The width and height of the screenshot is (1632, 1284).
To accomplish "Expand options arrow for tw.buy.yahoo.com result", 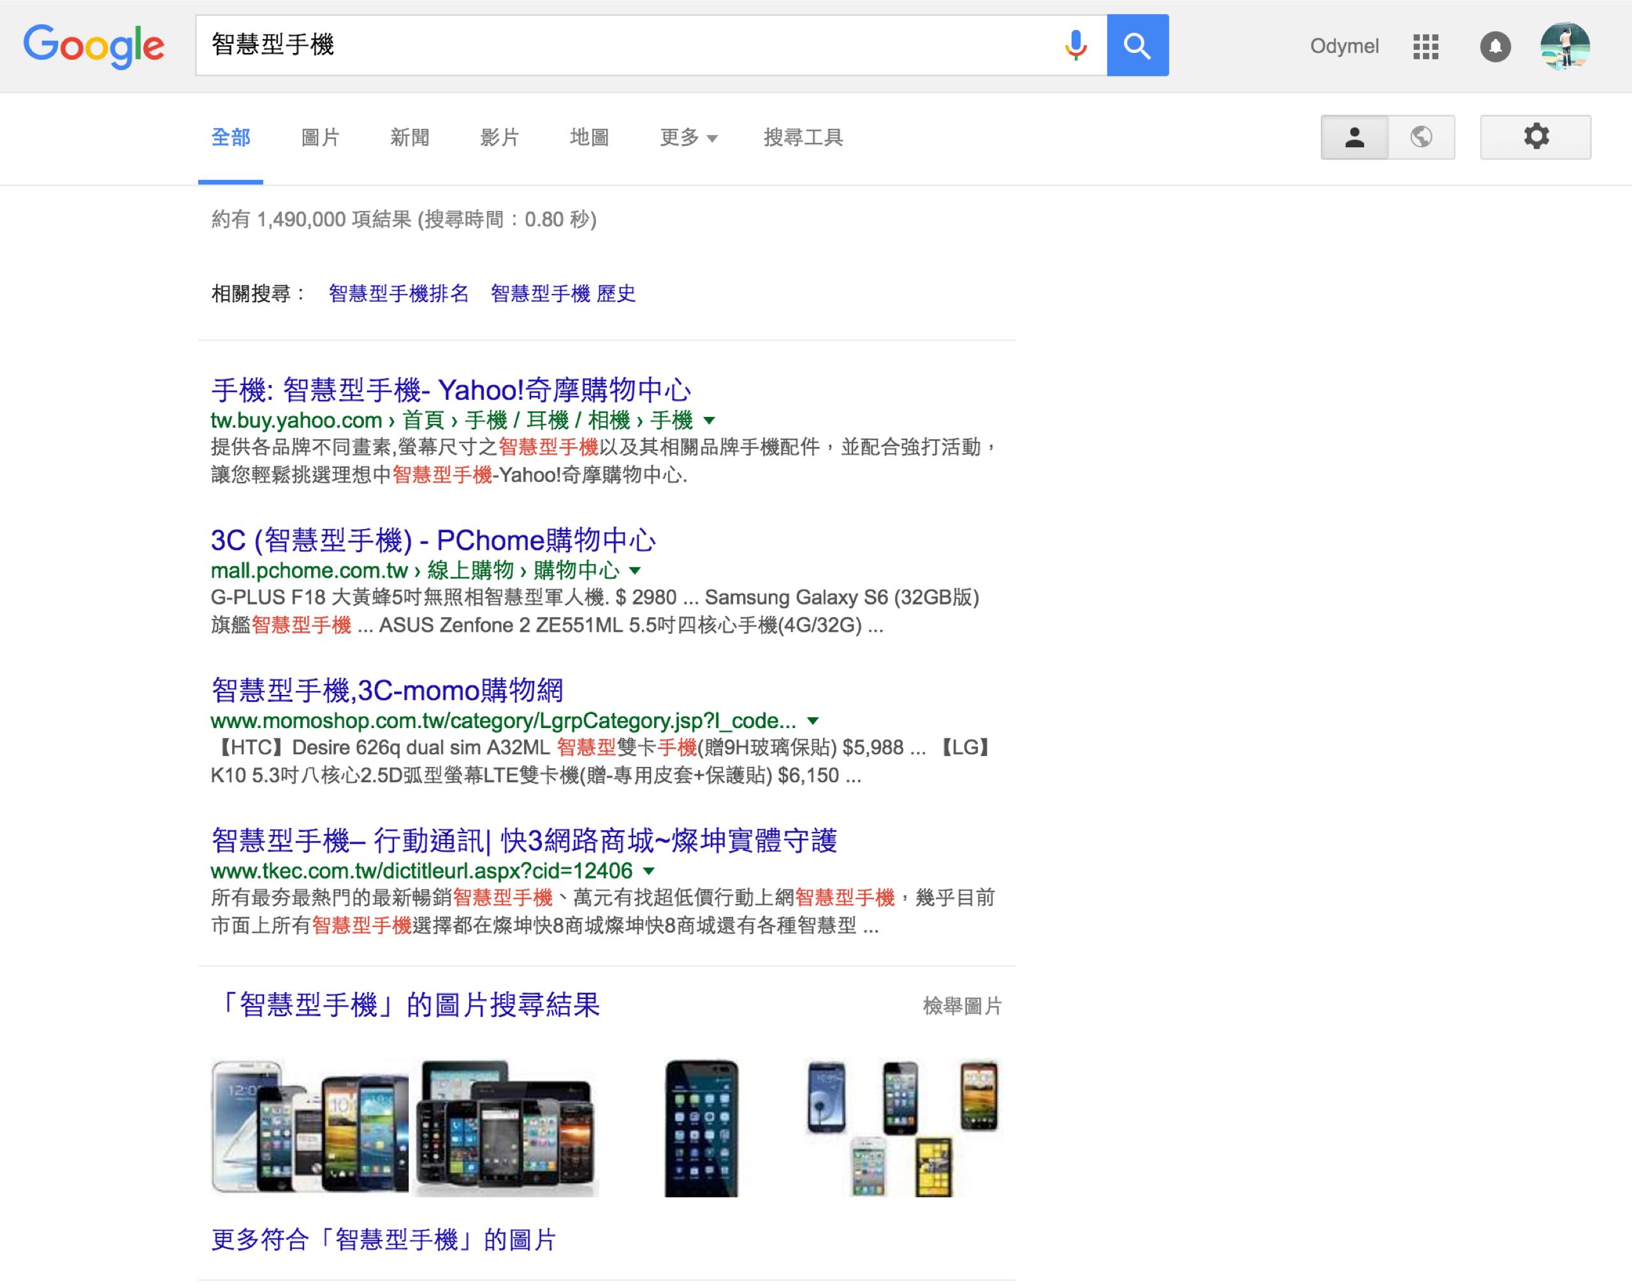I will [x=709, y=421].
